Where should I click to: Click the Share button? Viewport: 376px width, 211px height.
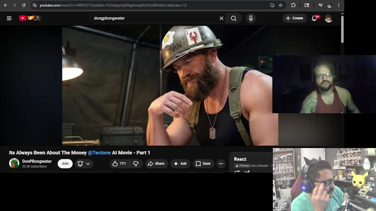[x=156, y=164]
